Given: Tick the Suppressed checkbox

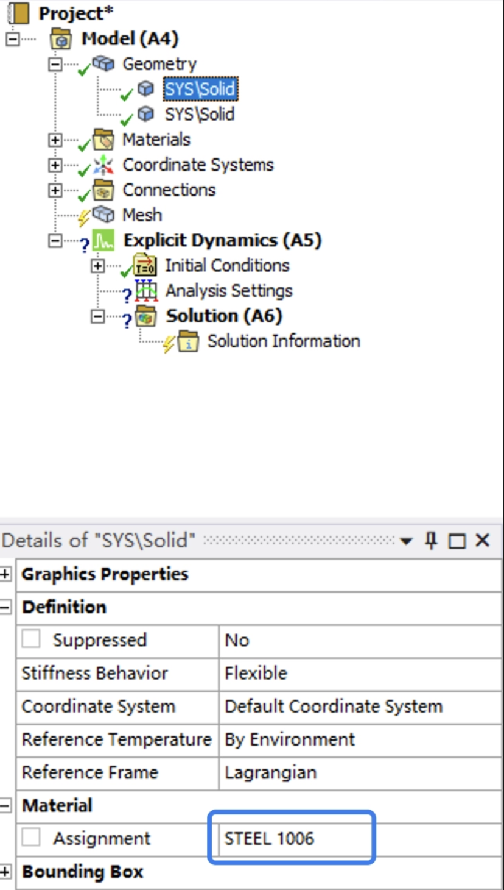Looking at the screenshot, I should (31, 639).
